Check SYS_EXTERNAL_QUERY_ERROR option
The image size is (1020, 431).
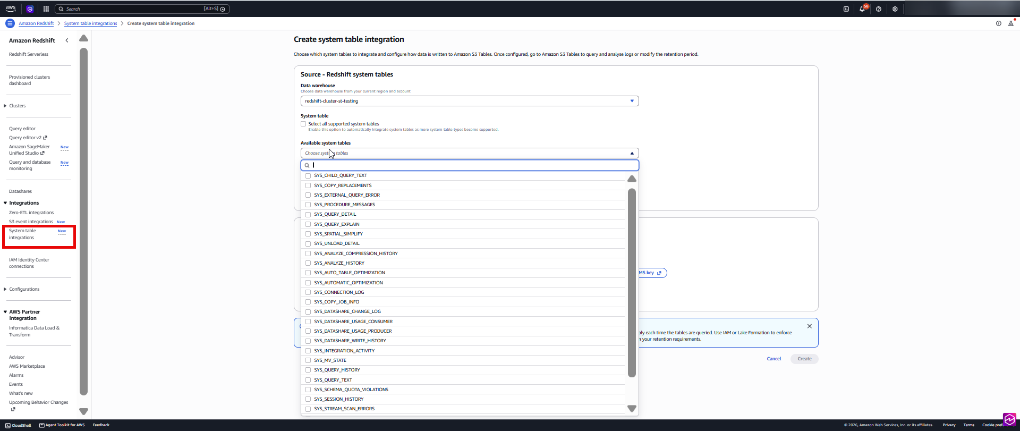coord(308,195)
